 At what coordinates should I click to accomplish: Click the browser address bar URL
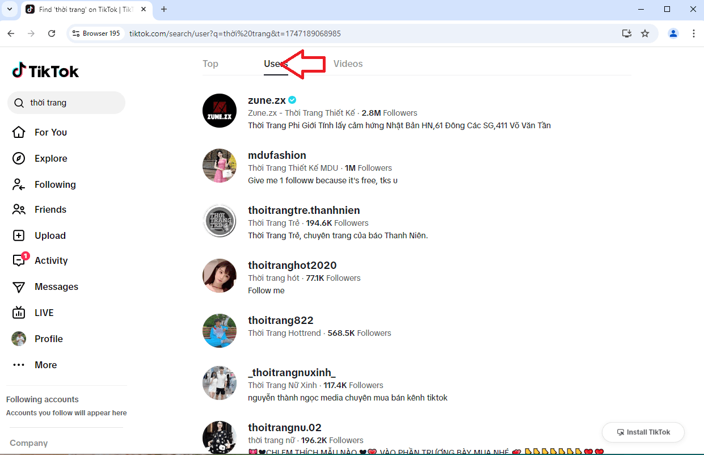(x=235, y=33)
